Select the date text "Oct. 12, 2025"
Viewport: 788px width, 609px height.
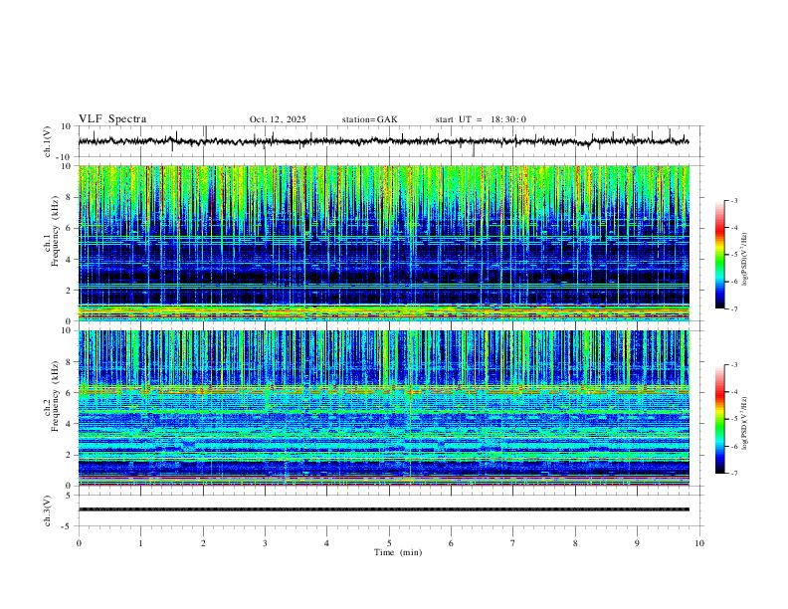tap(278, 119)
